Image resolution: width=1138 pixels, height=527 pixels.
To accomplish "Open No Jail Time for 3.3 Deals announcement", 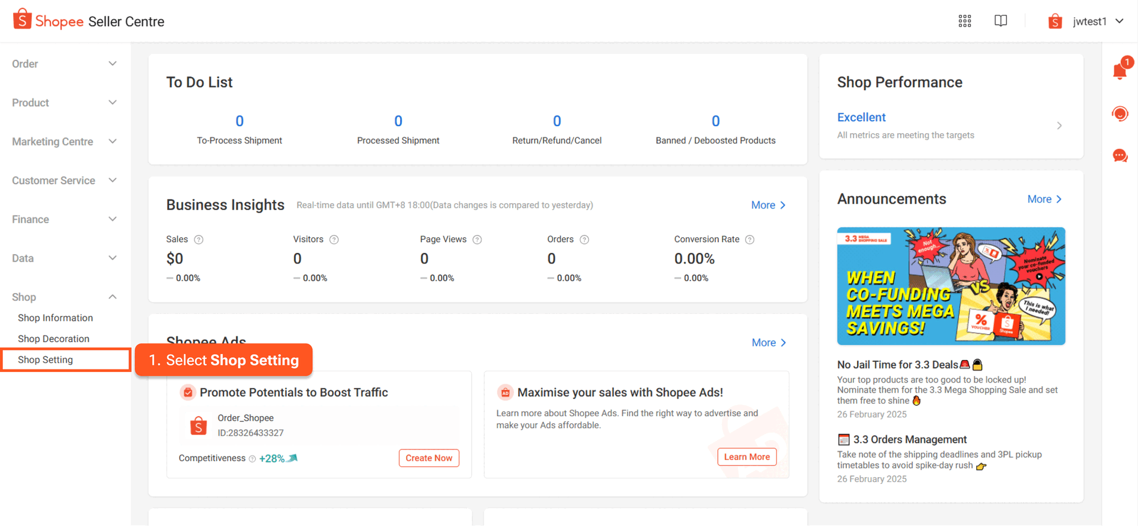I will tap(910, 365).
